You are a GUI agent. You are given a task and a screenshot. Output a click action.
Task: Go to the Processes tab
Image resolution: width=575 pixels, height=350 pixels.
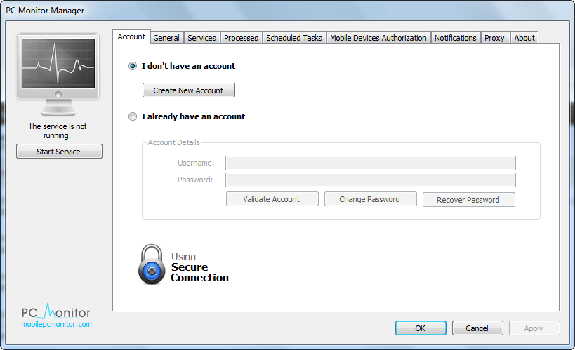pyautogui.click(x=241, y=38)
